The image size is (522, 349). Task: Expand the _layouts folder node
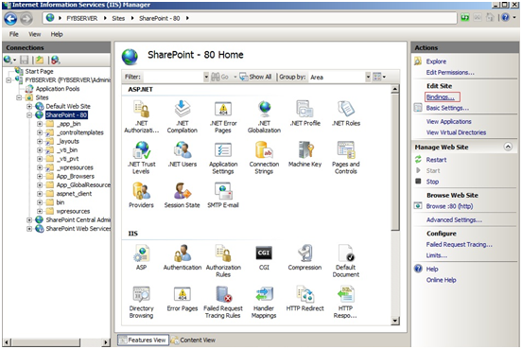pyautogui.click(x=40, y=142)
